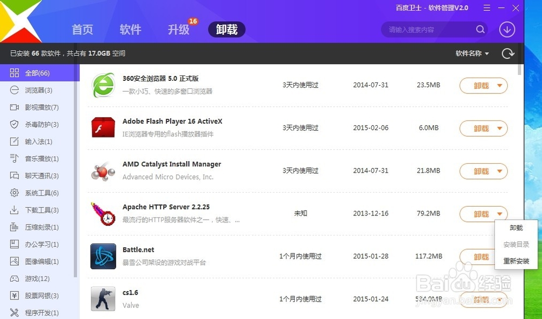Viewport: 542px width, 319px height.
Task: Uninstall Apache HTTP Server 2.2.25
Action: point(479,214)
